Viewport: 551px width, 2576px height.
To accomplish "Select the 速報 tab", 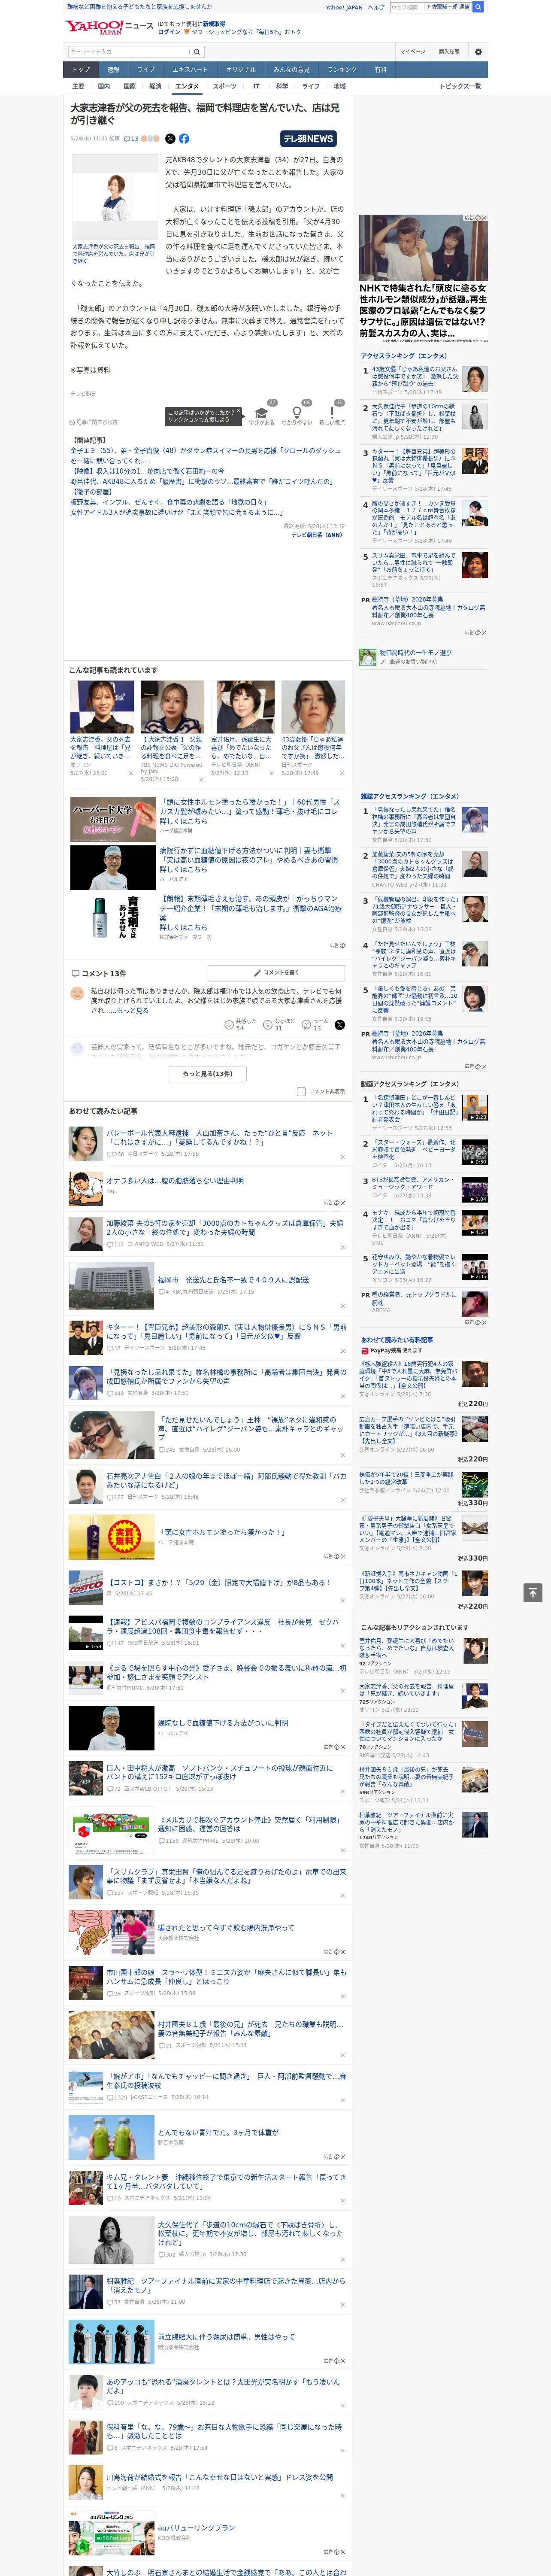I will click(x=113, y=70).
